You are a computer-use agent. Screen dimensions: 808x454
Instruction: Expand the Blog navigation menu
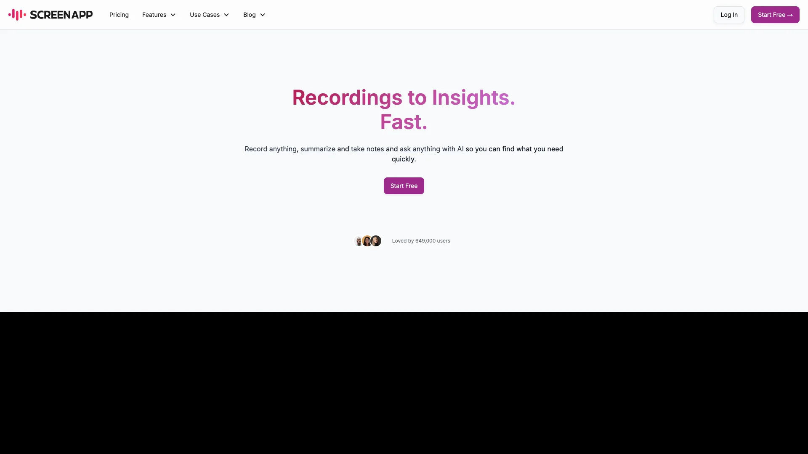pos(254,14)
